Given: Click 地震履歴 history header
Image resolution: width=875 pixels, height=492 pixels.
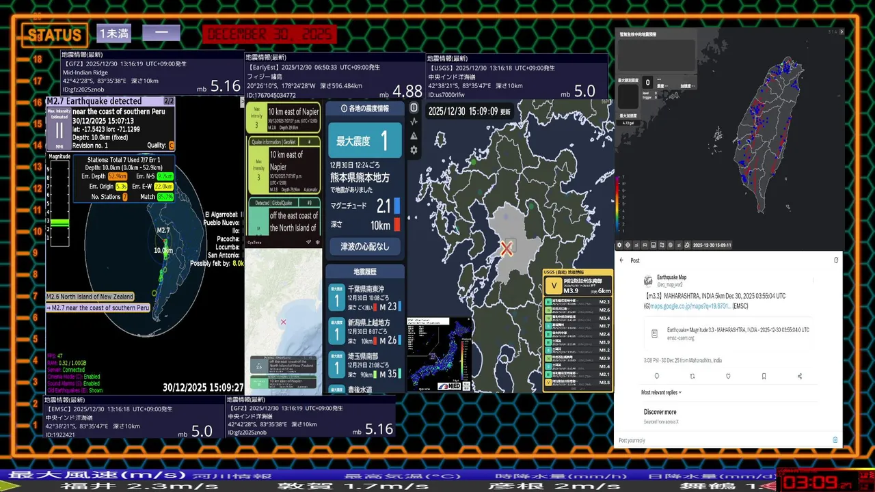Looking at the screenshot, I should (x=365, y=272).
